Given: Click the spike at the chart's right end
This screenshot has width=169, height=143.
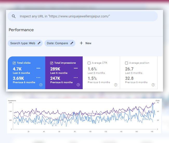Looking at the screenshot, I should pyautogui.click(x=153, y=103).
